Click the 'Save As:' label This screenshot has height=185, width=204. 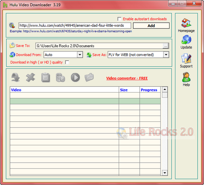[99, 55]
